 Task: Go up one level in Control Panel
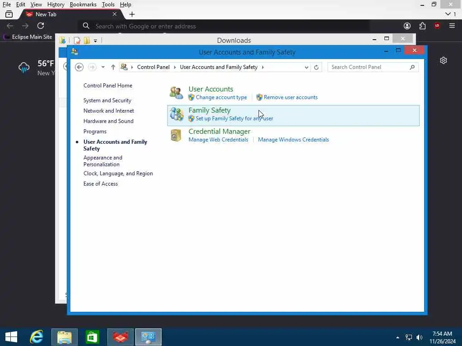pyautogui.click(x=113, y=67)
